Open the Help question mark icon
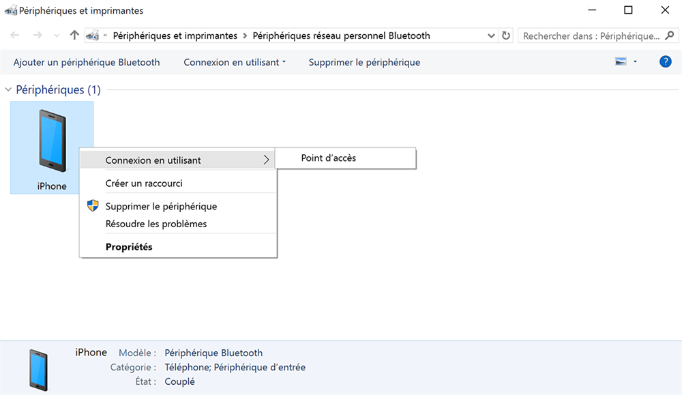682x395 pixels. [x=666, y=62]
